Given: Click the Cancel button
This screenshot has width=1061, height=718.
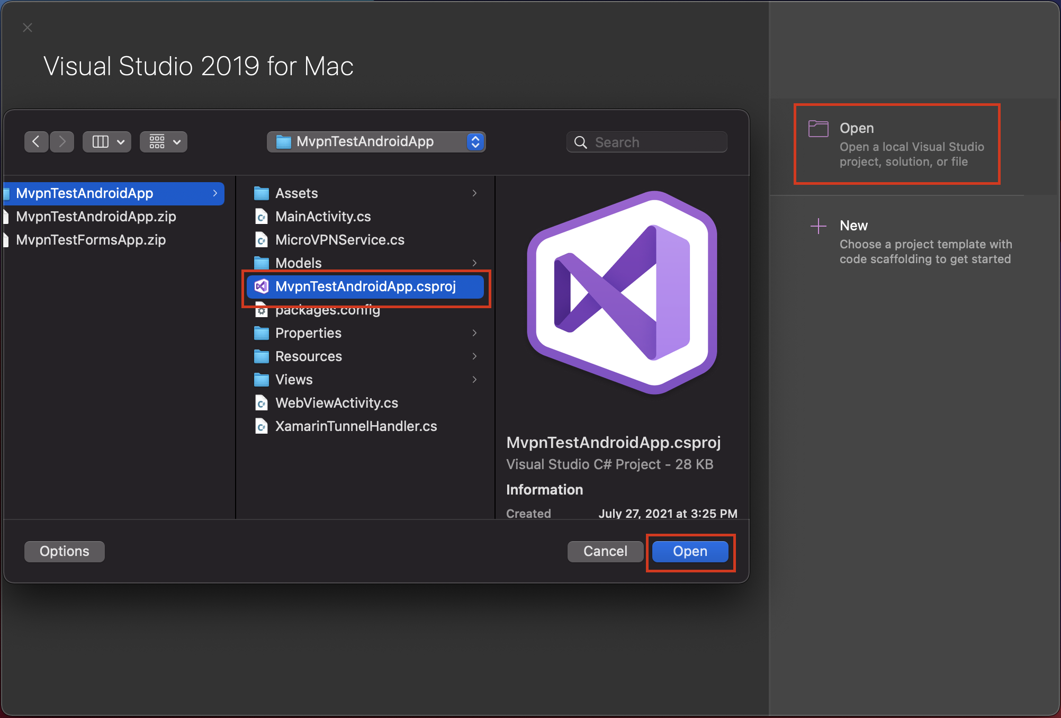Looking at the screenshot, I should [605, 551].
